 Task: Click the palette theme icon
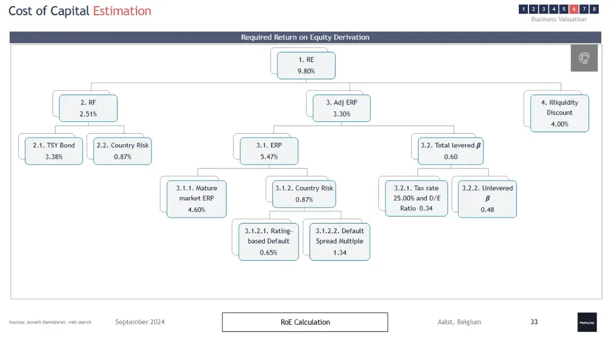point(584,58)
